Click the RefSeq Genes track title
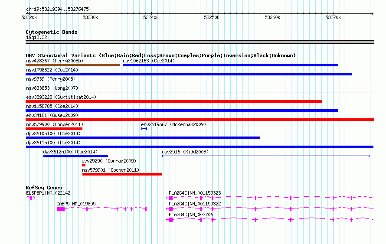Viewport: 386px width, 244px height. coord(44,188)
